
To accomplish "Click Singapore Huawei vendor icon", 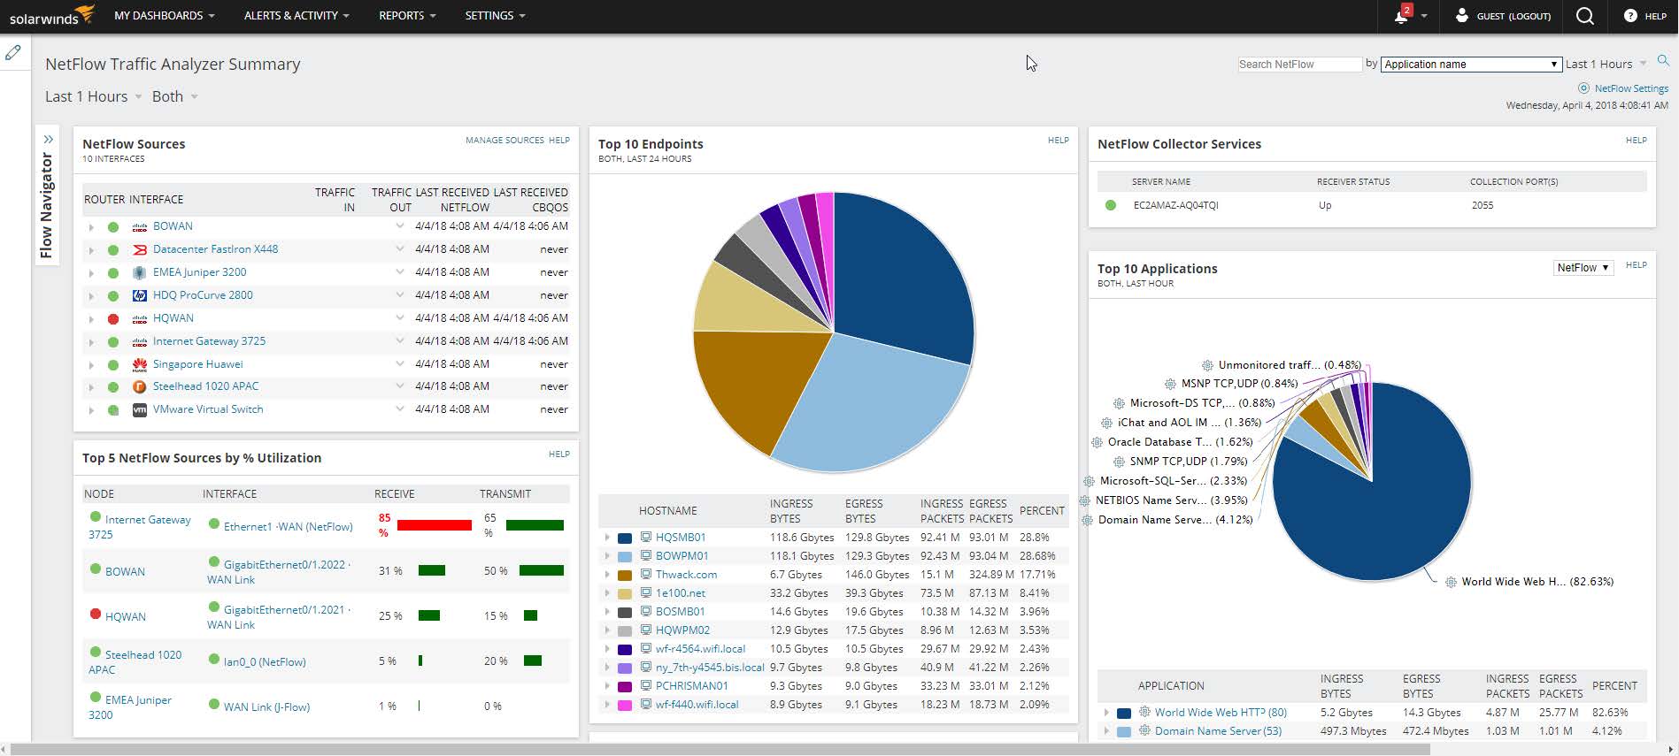I will [139, 364].
